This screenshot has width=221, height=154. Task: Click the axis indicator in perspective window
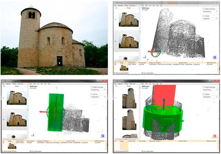[146, 57]
